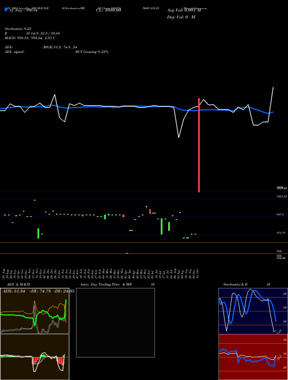Click the 'Day Vol: 0 M' reading
Screen dimensions: 288x380
[x=181, y=17]
